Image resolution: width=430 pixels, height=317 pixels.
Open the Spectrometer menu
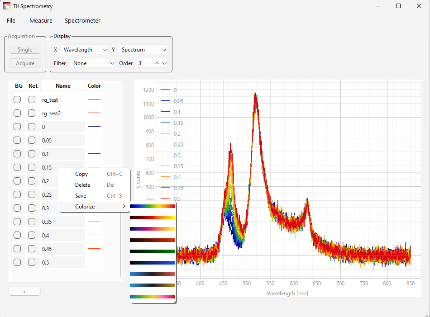click(x=82, y=21)
